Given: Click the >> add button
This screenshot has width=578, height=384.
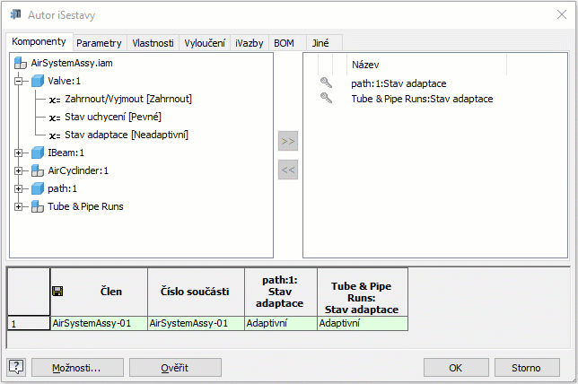Looking at the screenshot, I should tap(288, 141).
